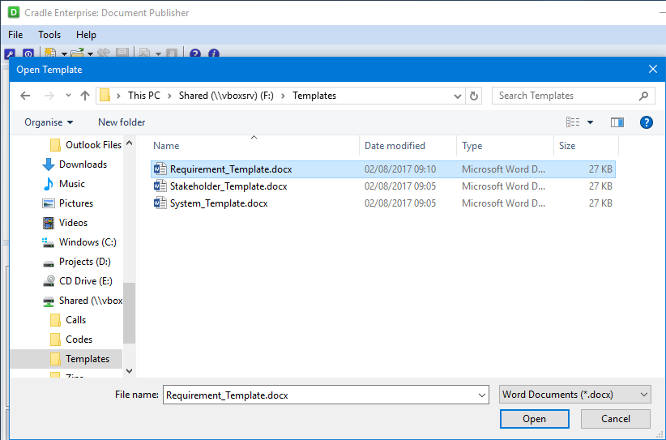Viewport: 666px width, 440px height.
Task: Expand the chevron after This PC in path
Action: 169,96
